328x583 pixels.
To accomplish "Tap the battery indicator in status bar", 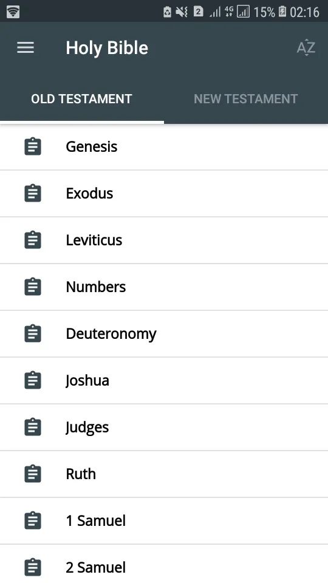I will (282, 12).
